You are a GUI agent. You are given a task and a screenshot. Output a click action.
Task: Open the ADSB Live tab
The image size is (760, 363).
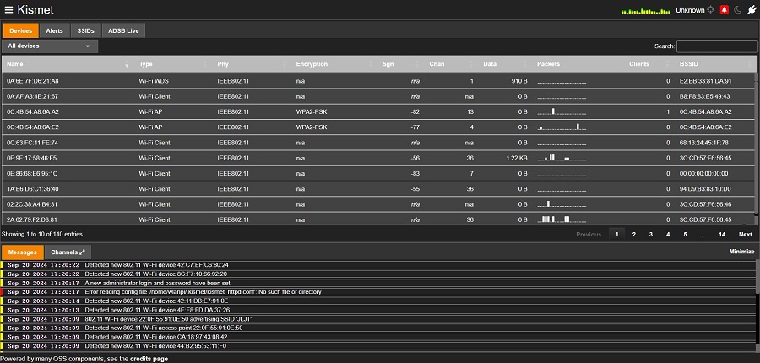coord(123,30)
